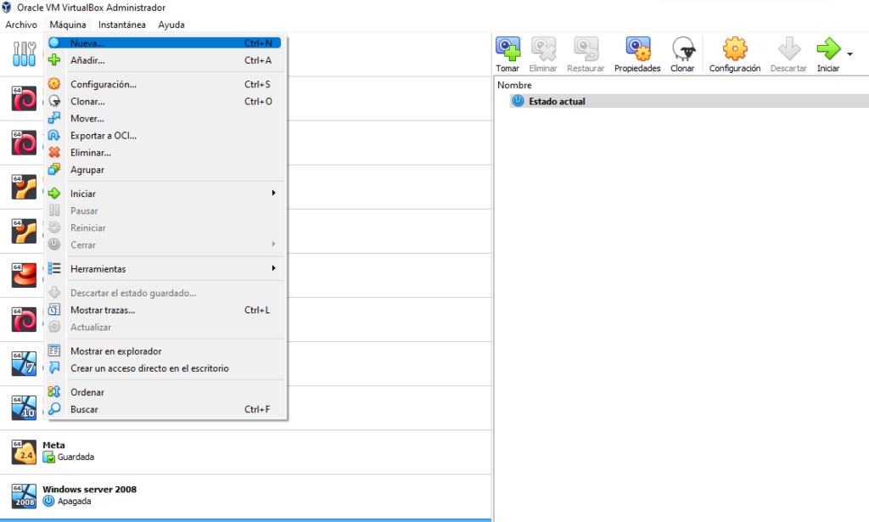Screen dimensions: 869x522
Task: Click the VirtualBox tools icon in sidebar
Action: coord(25,54)
